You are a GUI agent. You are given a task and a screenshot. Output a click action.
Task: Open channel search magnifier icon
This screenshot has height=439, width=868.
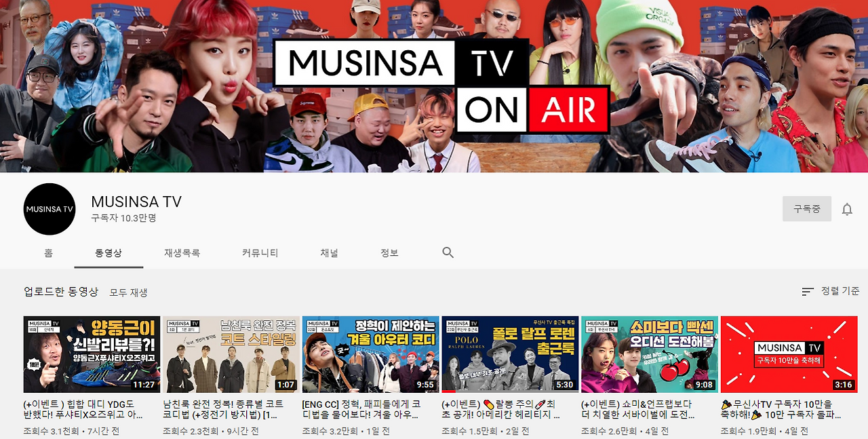tap(448, 252)
